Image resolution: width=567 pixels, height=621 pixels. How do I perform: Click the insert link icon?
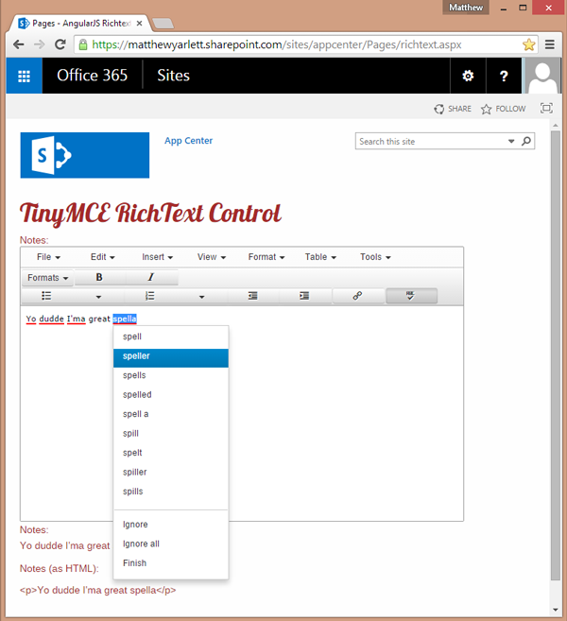pyautogui.click(x=357, y=296)
